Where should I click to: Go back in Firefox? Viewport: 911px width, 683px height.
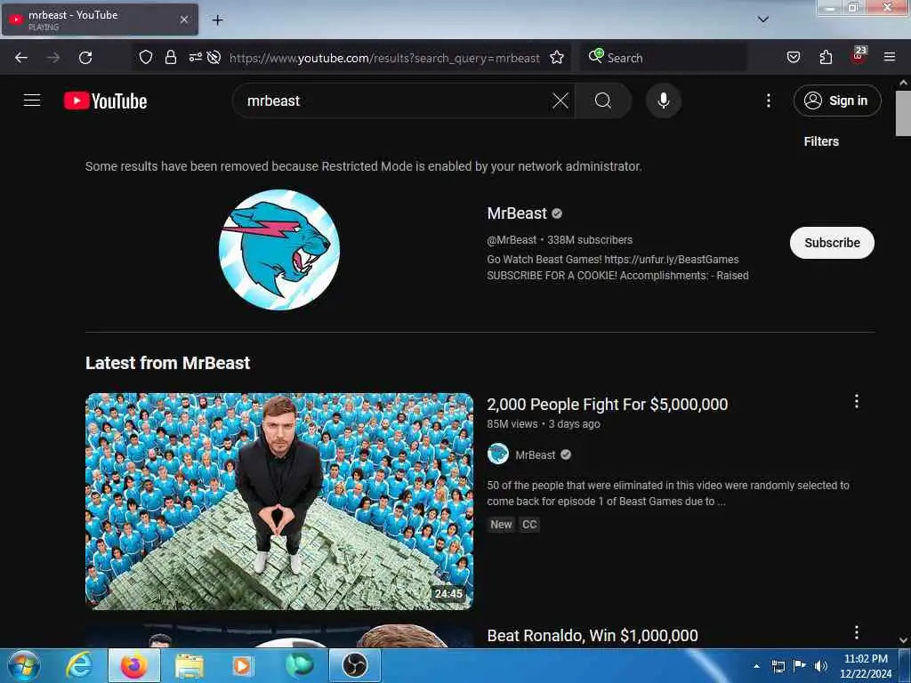click(x=21, y=58)
